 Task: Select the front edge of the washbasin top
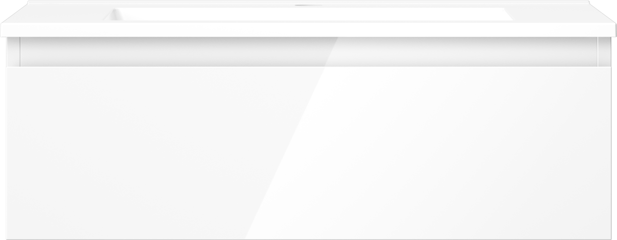coord(308,30)
